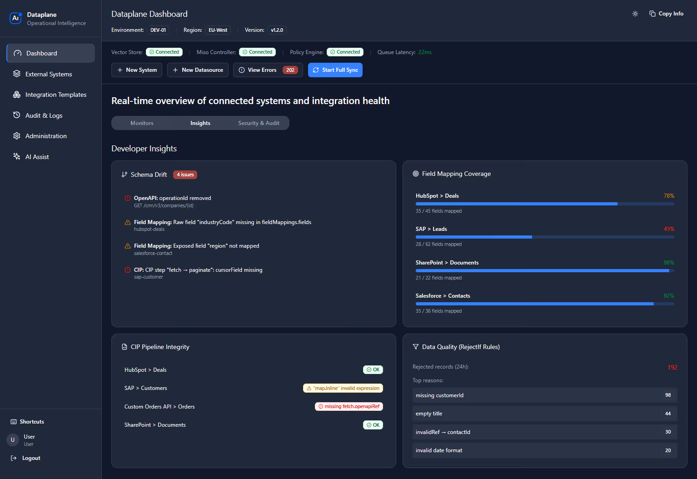Click the Administration gear icon
The width and height of the screenshot is (697, 479).
[x=17, y=136]
